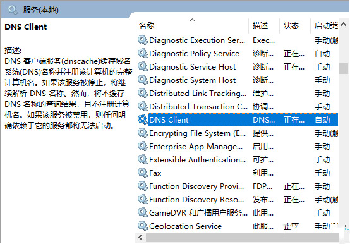The width and height of the screenshot is (350, 244).
Task: Select the Enterprise App Management service icon
Action: point(142,146)
